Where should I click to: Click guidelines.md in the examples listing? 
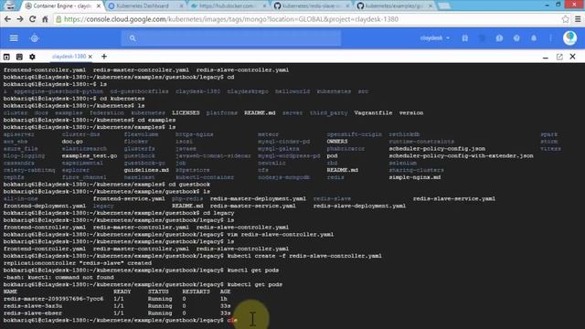pyautogui.click(x=146, y=170)
